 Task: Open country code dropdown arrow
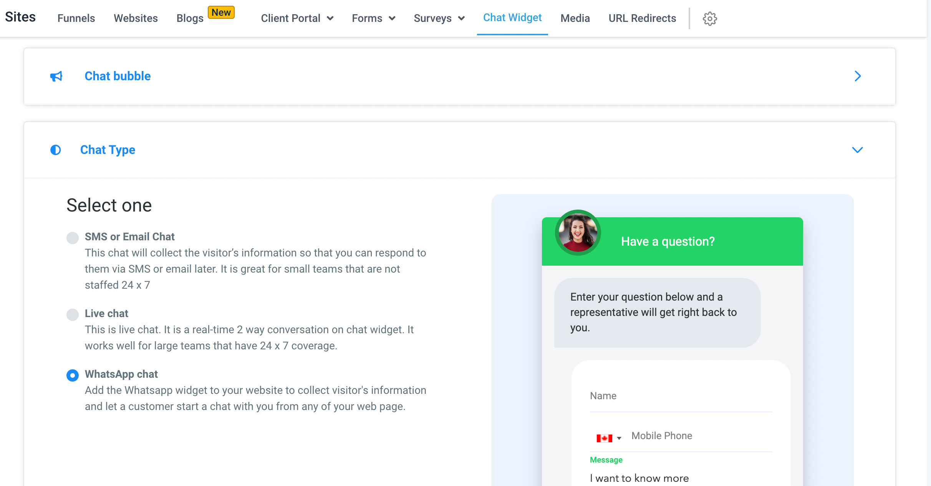[619, 438]
